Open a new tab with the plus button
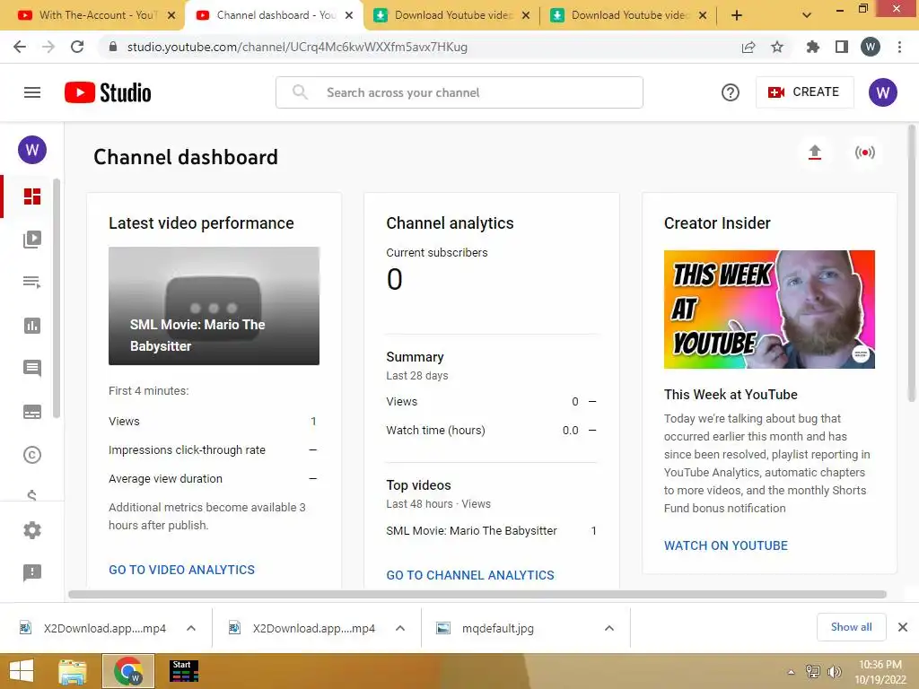919x689 pixels. click(737, 15)
